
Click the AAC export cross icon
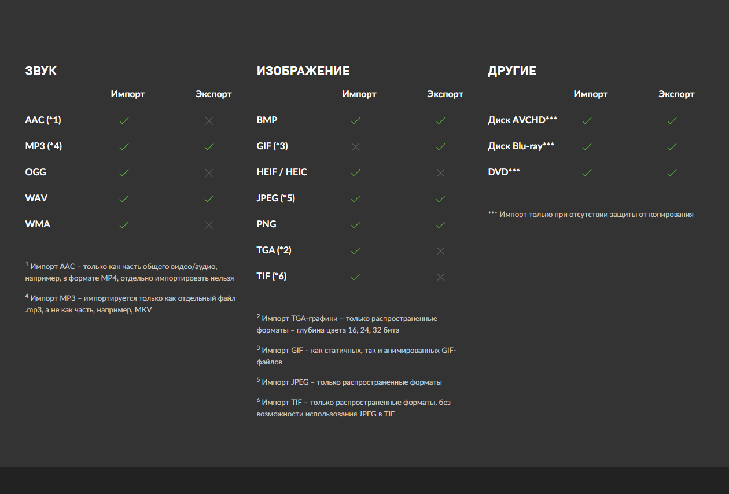point(209,121)
